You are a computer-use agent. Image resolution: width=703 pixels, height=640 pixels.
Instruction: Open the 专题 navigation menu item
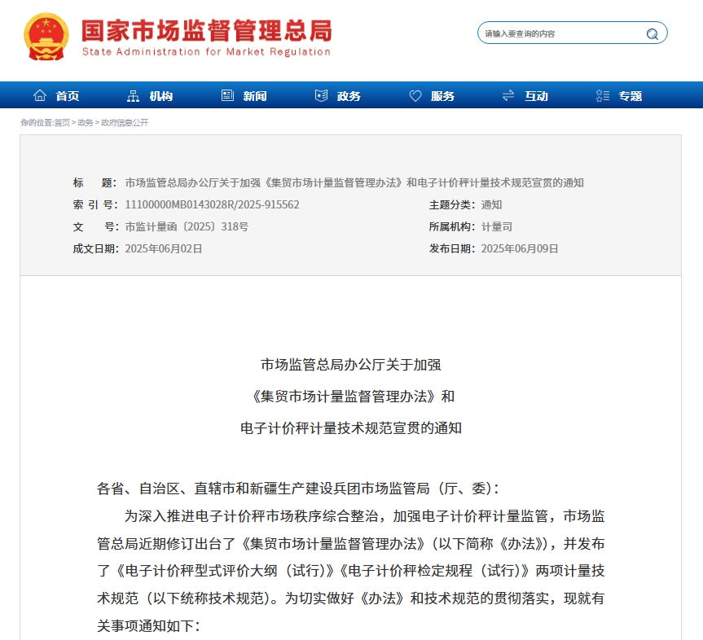(631, 96)
